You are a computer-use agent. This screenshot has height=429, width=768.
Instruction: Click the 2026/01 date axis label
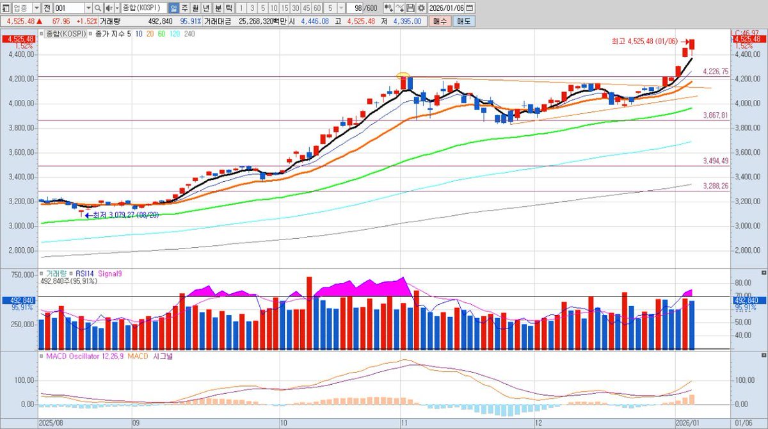[x=688, y=423]
